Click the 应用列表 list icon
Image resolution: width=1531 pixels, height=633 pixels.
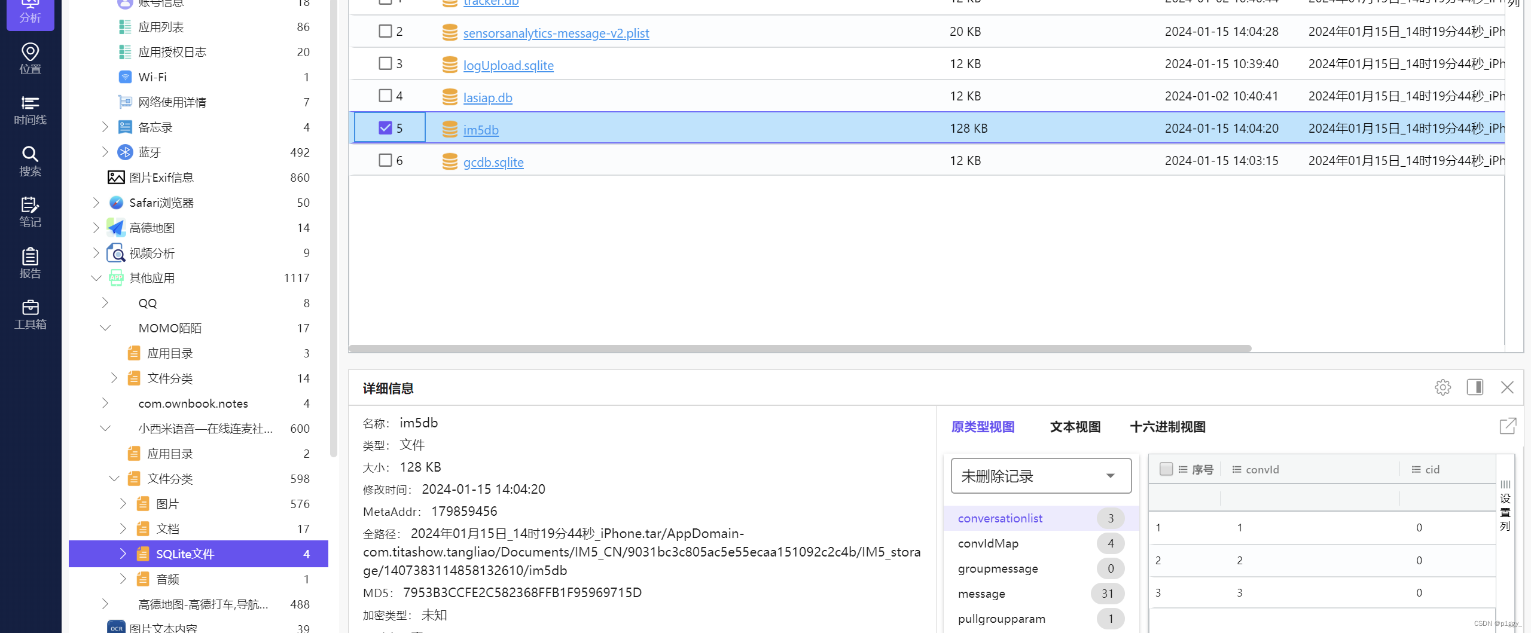[125, 27]
